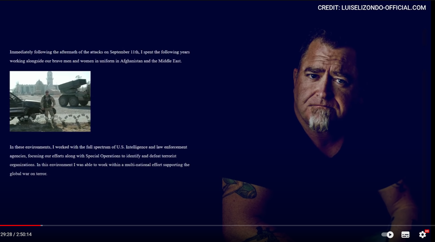Click the mosque tower in the small photo
Image resolution: width=435 pixels, height=242 pixels.
coord(50,79)
